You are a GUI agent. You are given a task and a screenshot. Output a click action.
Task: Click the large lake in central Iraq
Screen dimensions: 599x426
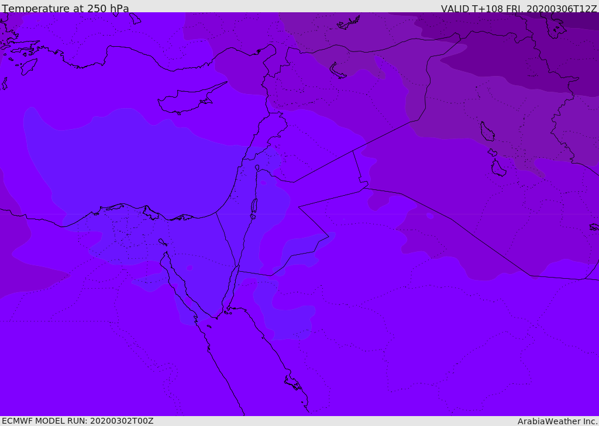[x=487, y=131]
